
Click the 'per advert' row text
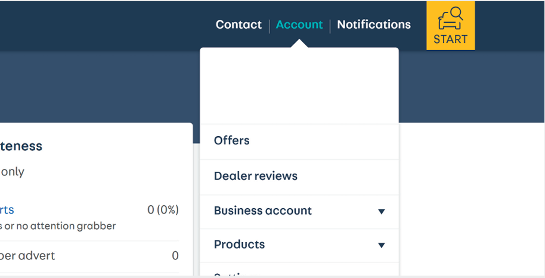(x=27, y=256)
